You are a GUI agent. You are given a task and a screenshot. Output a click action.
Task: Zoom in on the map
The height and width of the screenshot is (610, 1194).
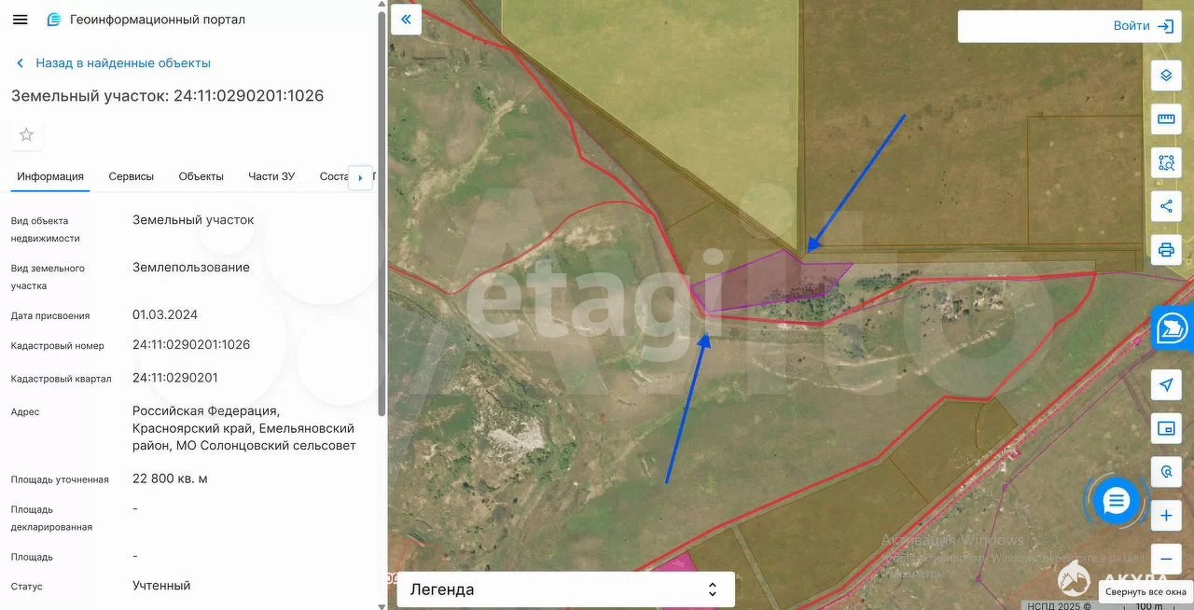1166,516
